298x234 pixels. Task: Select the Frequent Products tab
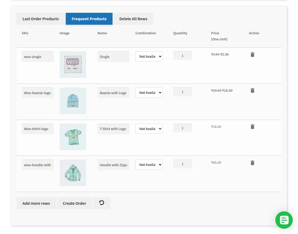pyautogui.click(x=89, y=19)
